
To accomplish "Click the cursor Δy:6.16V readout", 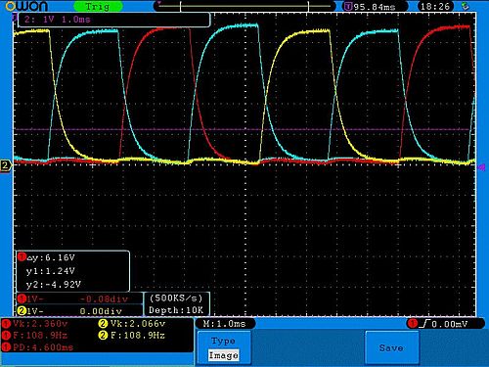I will point(52,257).
